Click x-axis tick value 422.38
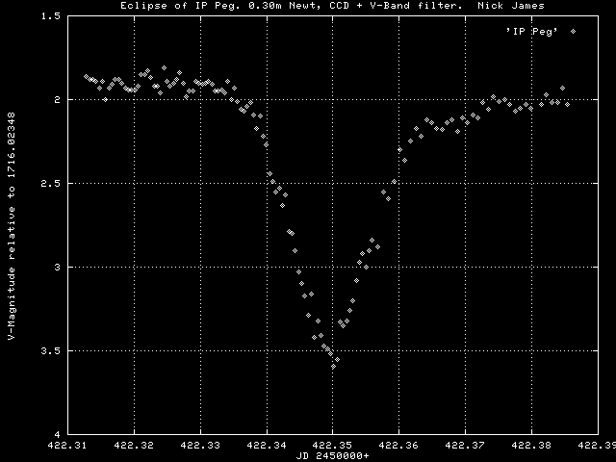 tap(531, 446)
